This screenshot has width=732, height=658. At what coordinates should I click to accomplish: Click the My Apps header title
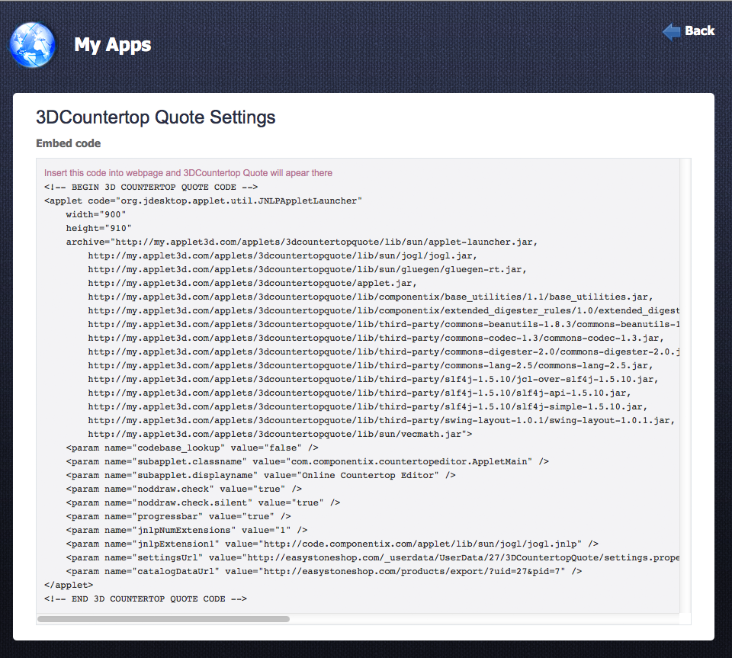point(113,45)
